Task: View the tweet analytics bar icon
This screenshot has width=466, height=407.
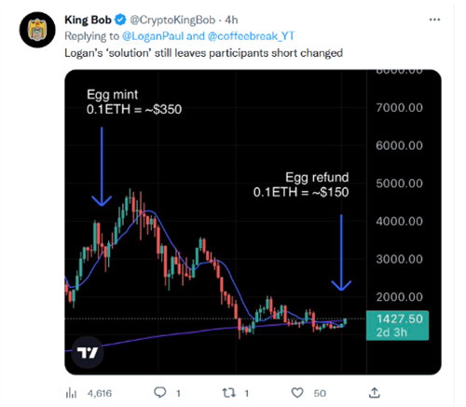Action: tap(71, 393)
